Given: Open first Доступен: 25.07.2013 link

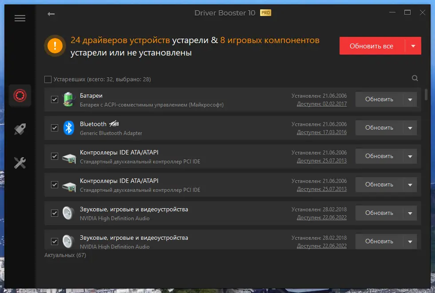Looking at the screenshot, I should 322,161.
